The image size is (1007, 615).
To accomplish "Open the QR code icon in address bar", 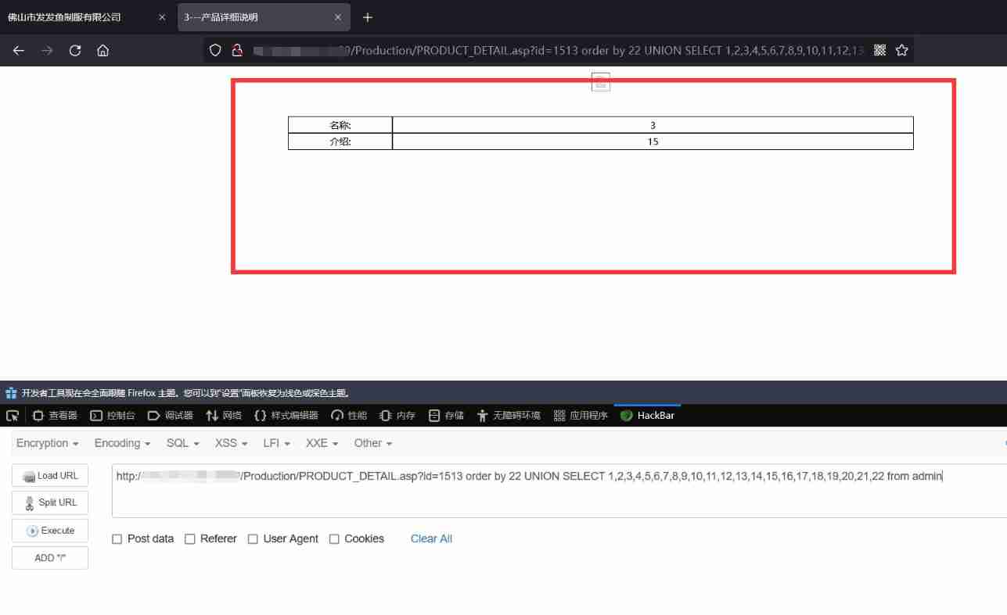I will (x=879, y=50).
